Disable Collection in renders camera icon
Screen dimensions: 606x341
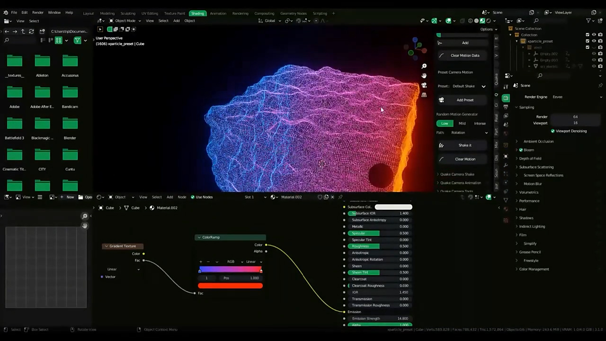600,35
